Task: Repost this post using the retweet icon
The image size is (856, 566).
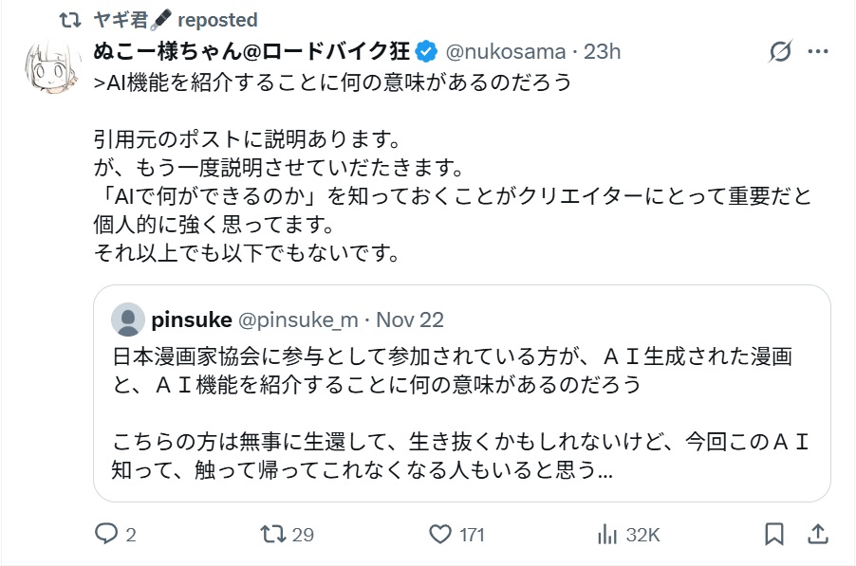Action: pyautogui.click(x=272, y=535)
